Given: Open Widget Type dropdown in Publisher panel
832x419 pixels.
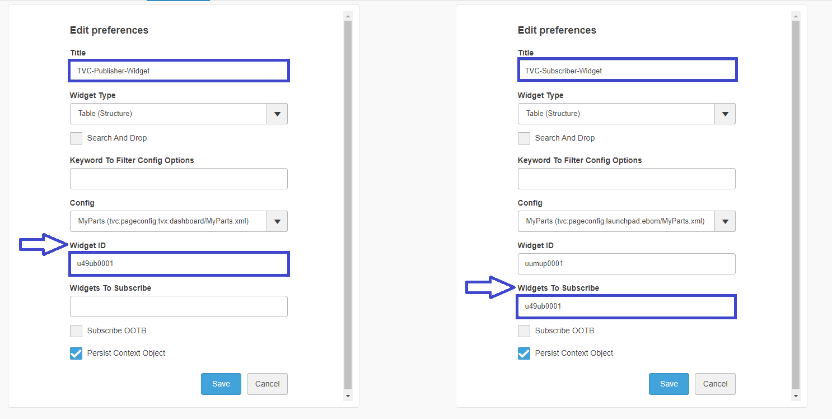Looking at the screenshot, I should coord(277,114).
